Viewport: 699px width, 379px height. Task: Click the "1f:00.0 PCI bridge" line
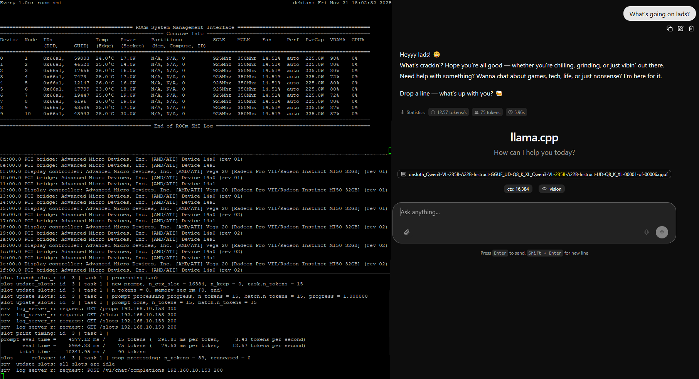click(121, 270)
